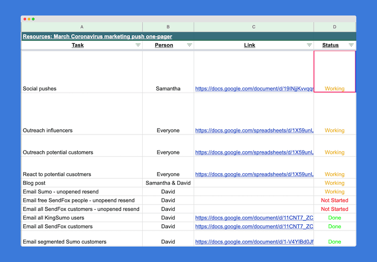Image resolution: width=377 pixels, height=262 pixels.
Task: Open the Email segmented Sumo customers link
Action: [x=254, y=242]
